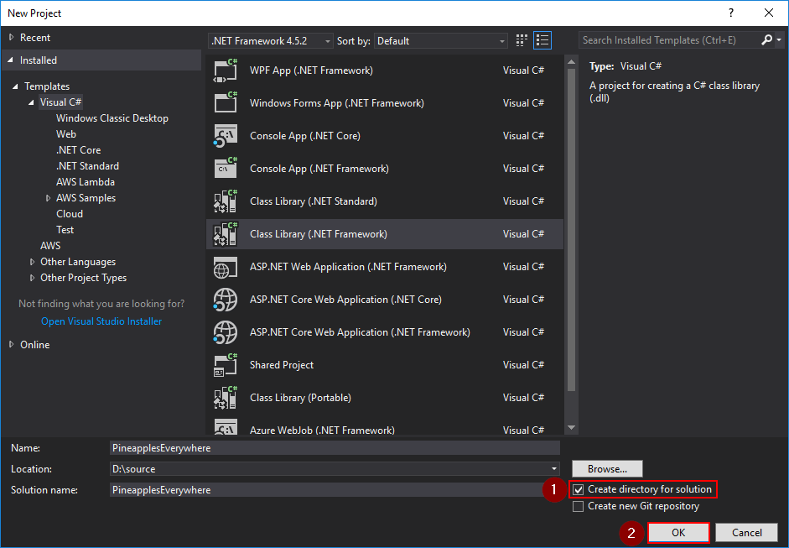
Task: Click the Console App (.NET Core) icon
Action: click(x=226, y=136)
